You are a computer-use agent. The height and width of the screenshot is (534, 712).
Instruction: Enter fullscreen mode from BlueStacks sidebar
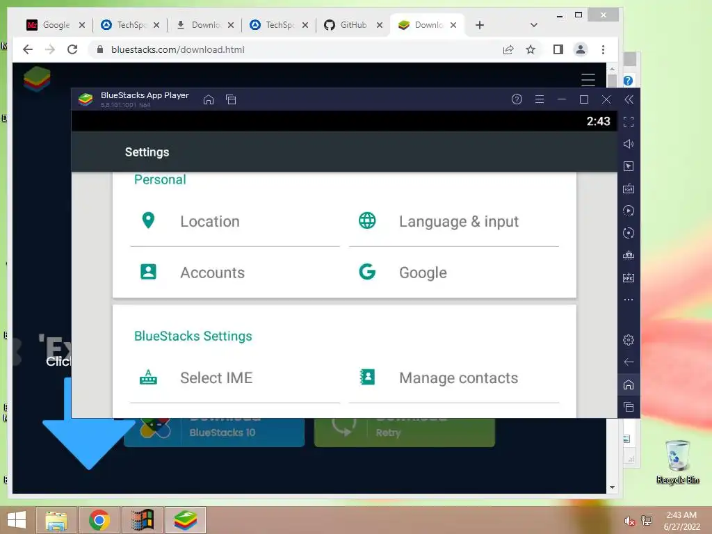[629, 122]
